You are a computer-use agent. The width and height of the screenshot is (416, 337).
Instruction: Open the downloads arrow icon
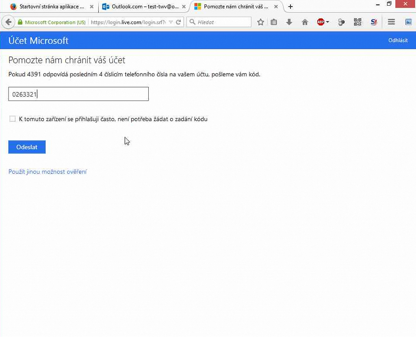coord(289,22)
